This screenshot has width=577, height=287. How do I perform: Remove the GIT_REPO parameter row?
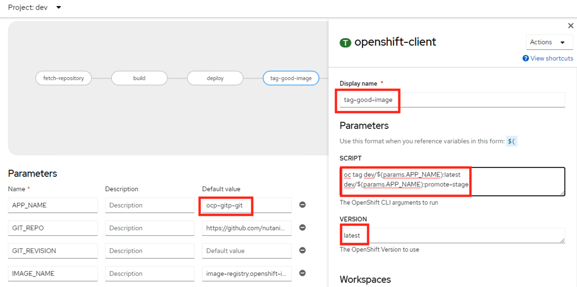pyautogui.click(x=302, y=228)
